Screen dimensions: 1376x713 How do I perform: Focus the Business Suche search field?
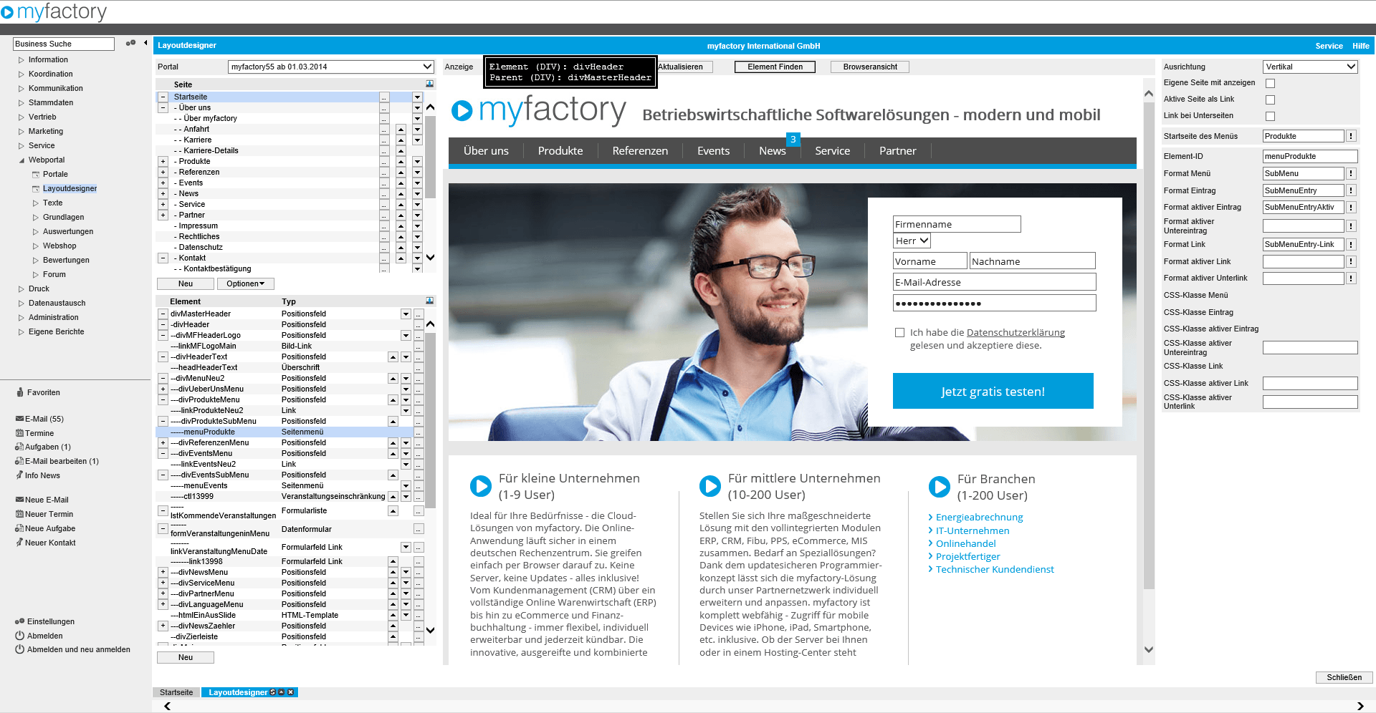63,44
